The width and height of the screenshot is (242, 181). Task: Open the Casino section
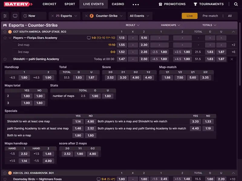click(118, 4)
